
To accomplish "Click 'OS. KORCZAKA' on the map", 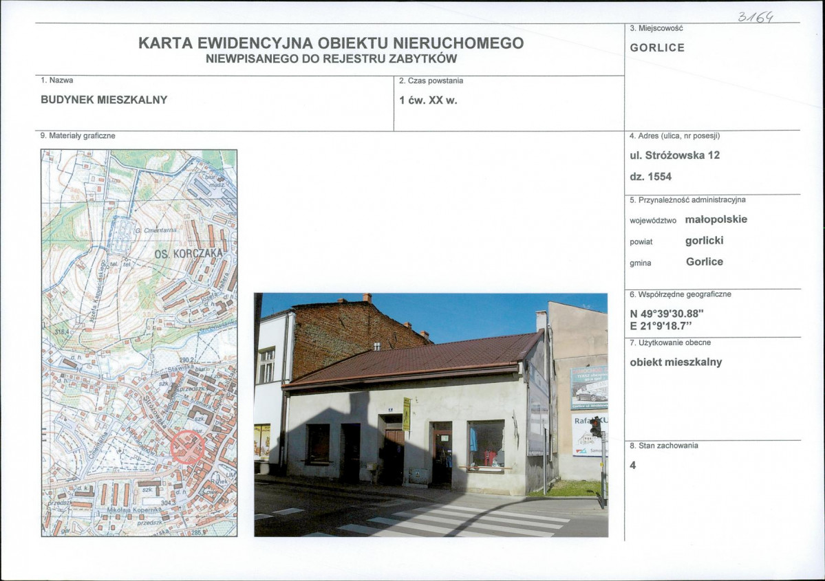I will pyautogui.click(x=189, y=254).
